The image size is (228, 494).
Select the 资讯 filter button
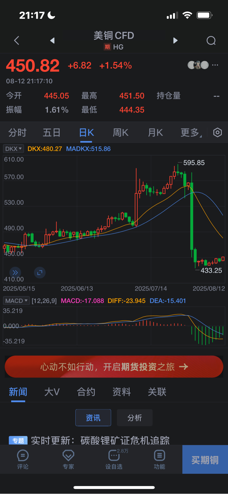click(93, 418)
